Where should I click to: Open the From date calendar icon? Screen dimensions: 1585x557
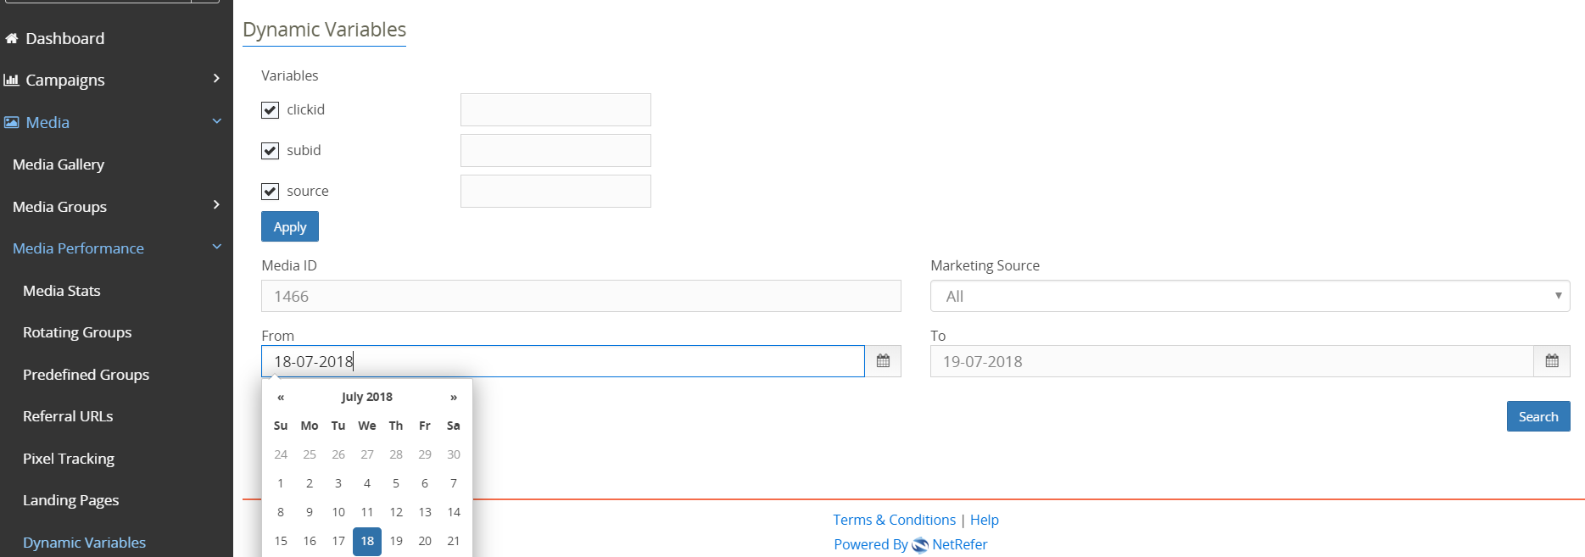(x=883, y=361)
